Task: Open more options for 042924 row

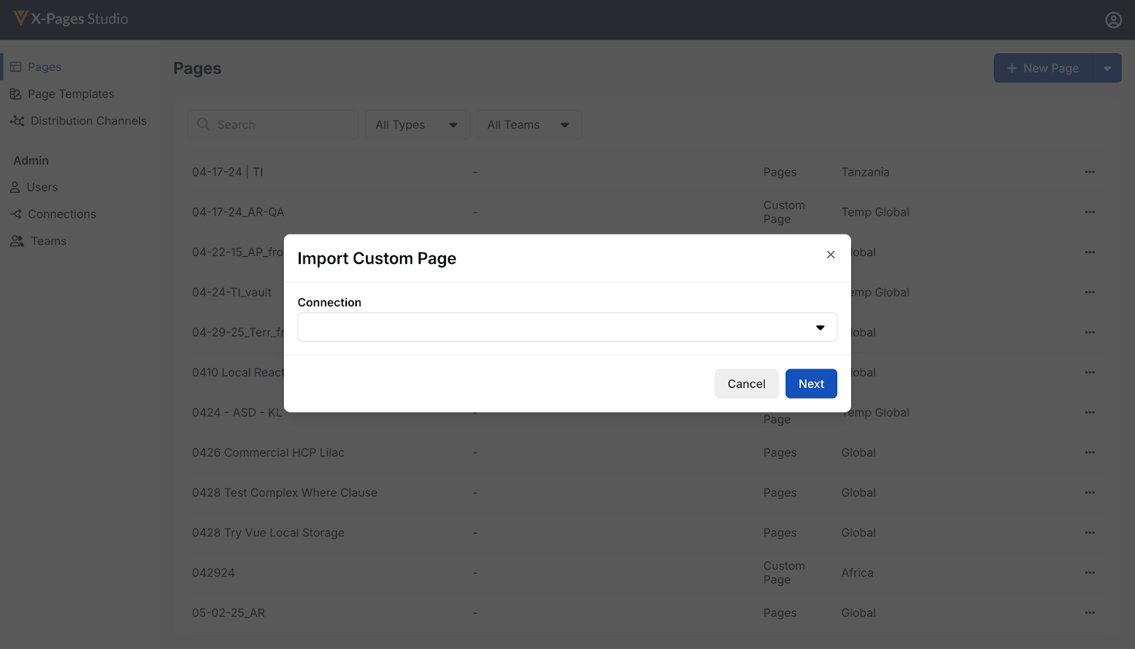Action: [1090, 572]
